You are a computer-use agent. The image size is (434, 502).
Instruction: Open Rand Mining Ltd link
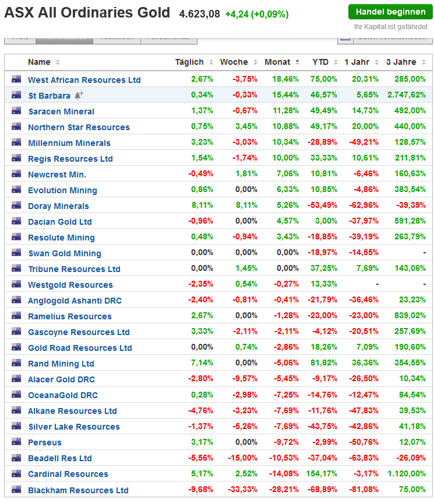61,364
